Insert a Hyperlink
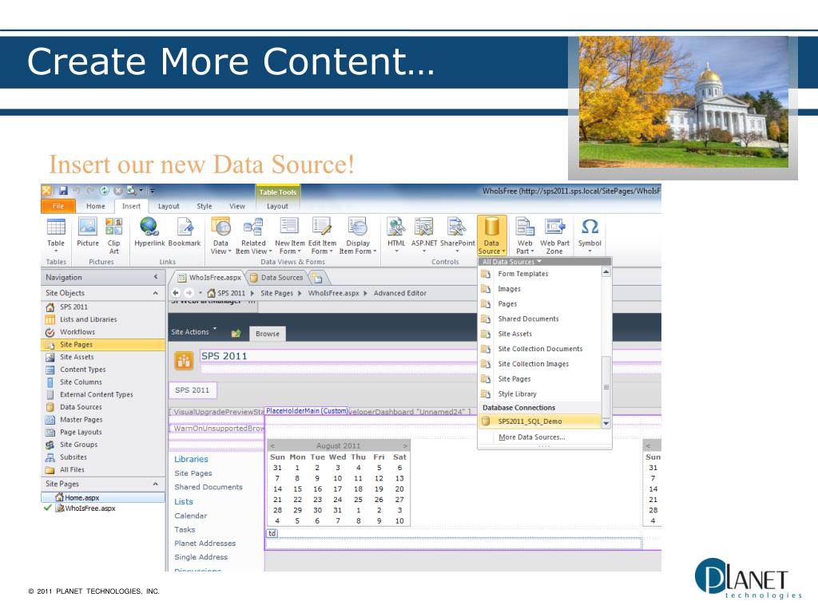 tap(149, 233)
